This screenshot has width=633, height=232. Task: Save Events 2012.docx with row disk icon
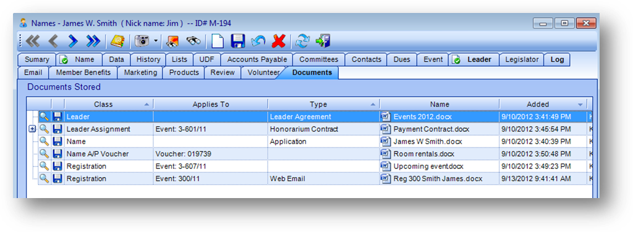(x=57, y=117)
